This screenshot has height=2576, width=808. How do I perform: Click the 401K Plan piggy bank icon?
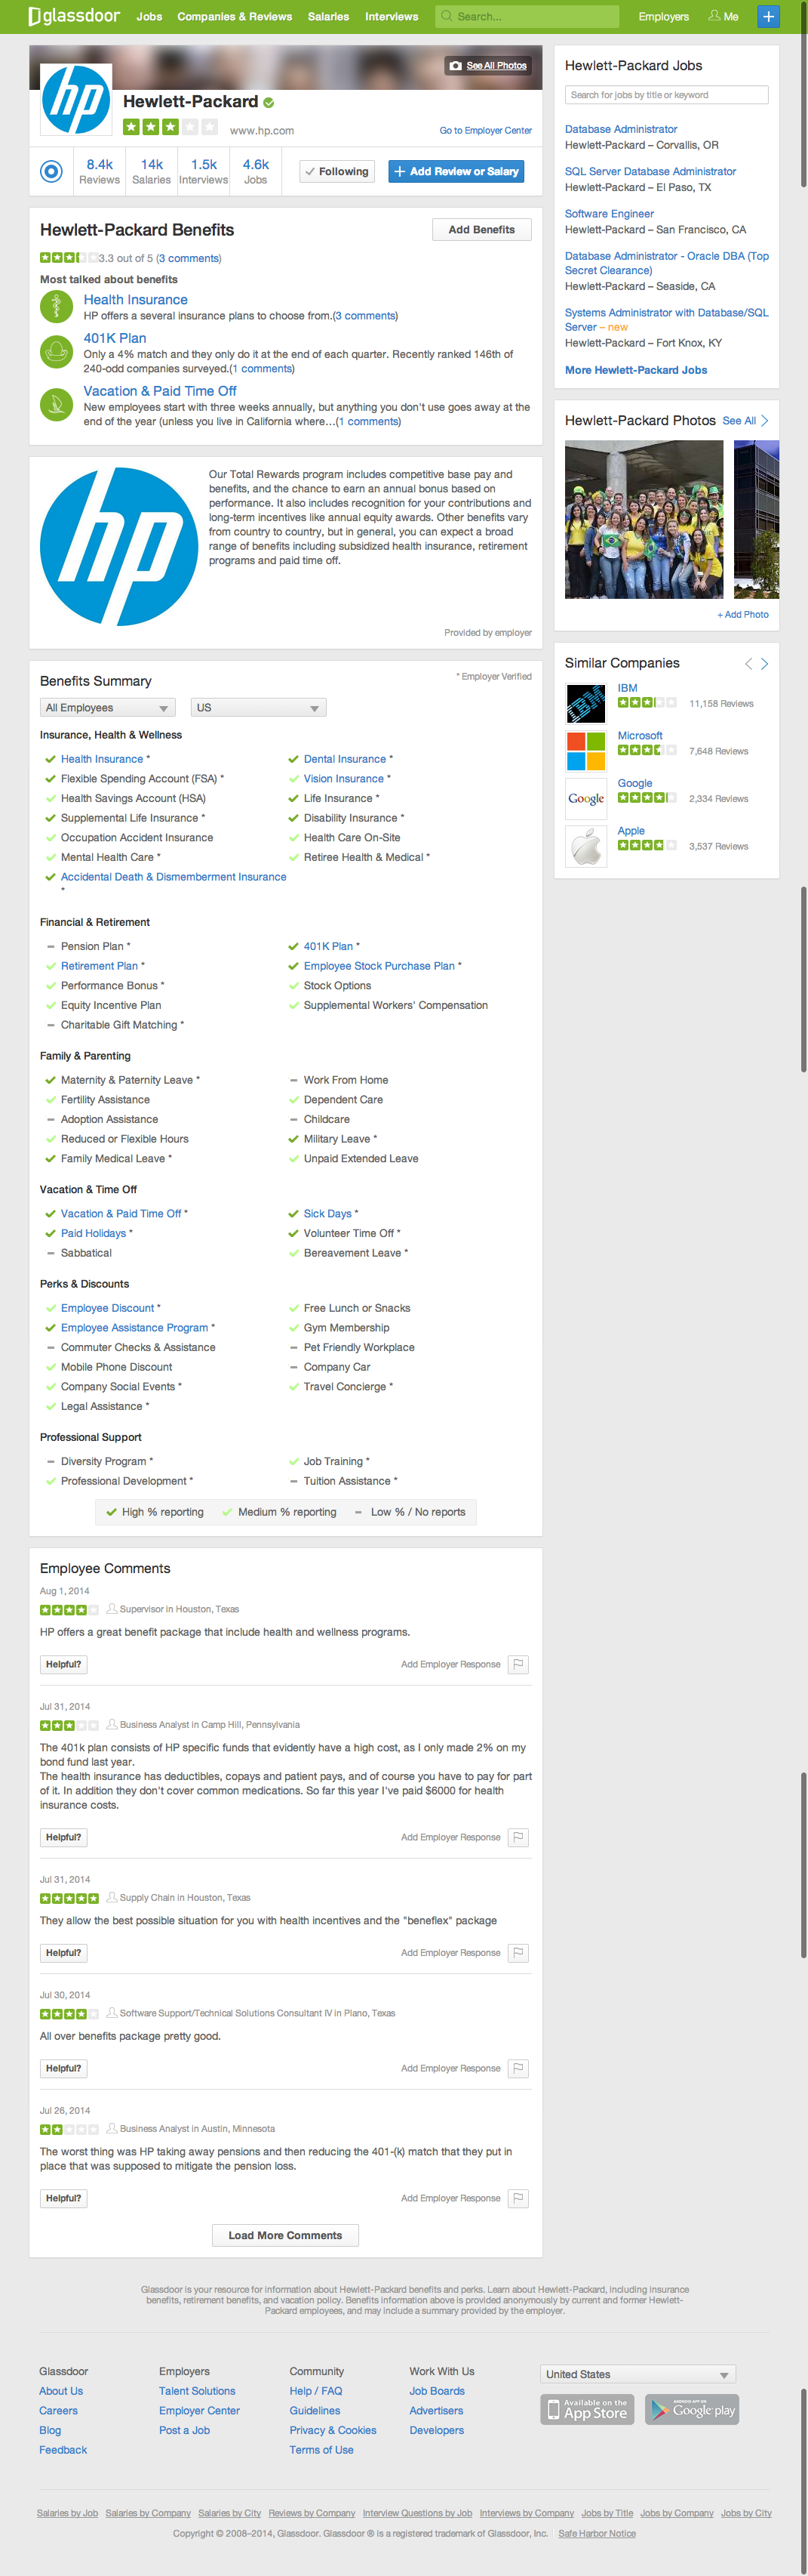point(56,352)
